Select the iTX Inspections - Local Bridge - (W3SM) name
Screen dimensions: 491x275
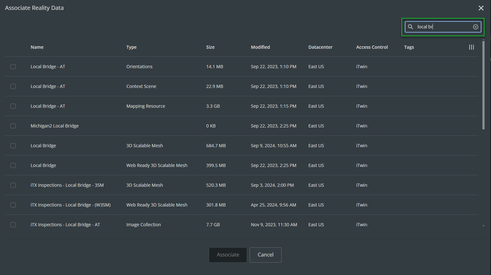tap(71, 205)
